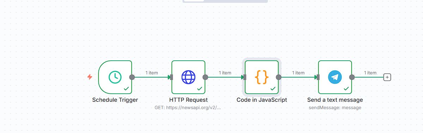Click the Code in JavaScript input connector
Viewport: 423px width, 133px height.
point(245,77)
